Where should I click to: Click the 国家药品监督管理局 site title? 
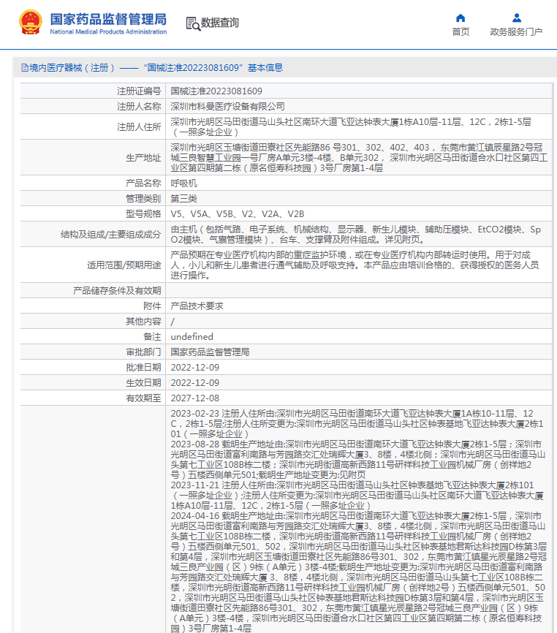click(x=108, y=18)
